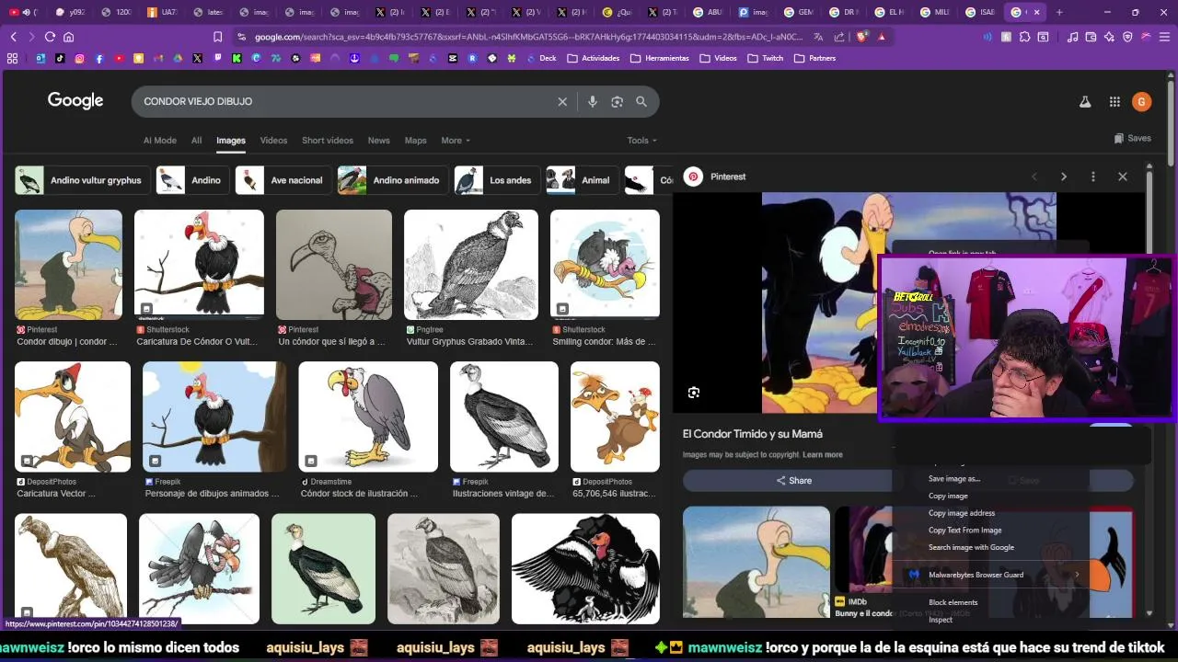Open the three-dot options in preview panel

pyautogui.click(x=1093, y=177)
